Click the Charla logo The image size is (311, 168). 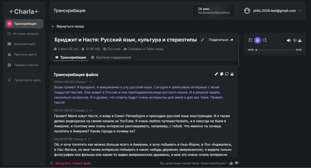pos(24,12)
